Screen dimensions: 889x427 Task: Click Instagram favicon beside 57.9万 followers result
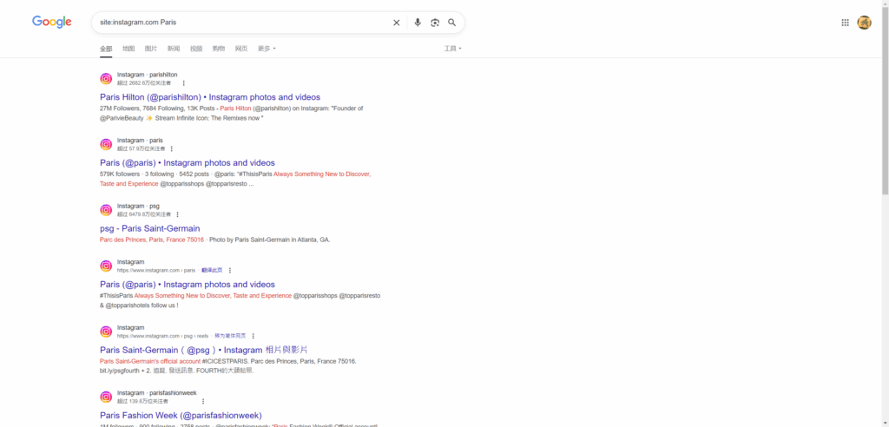pyautogui.click(x=106, y=145)
